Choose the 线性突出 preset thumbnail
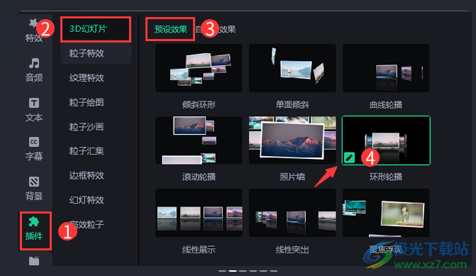Viewport: 476px width, 276px height. coord(292,213)
